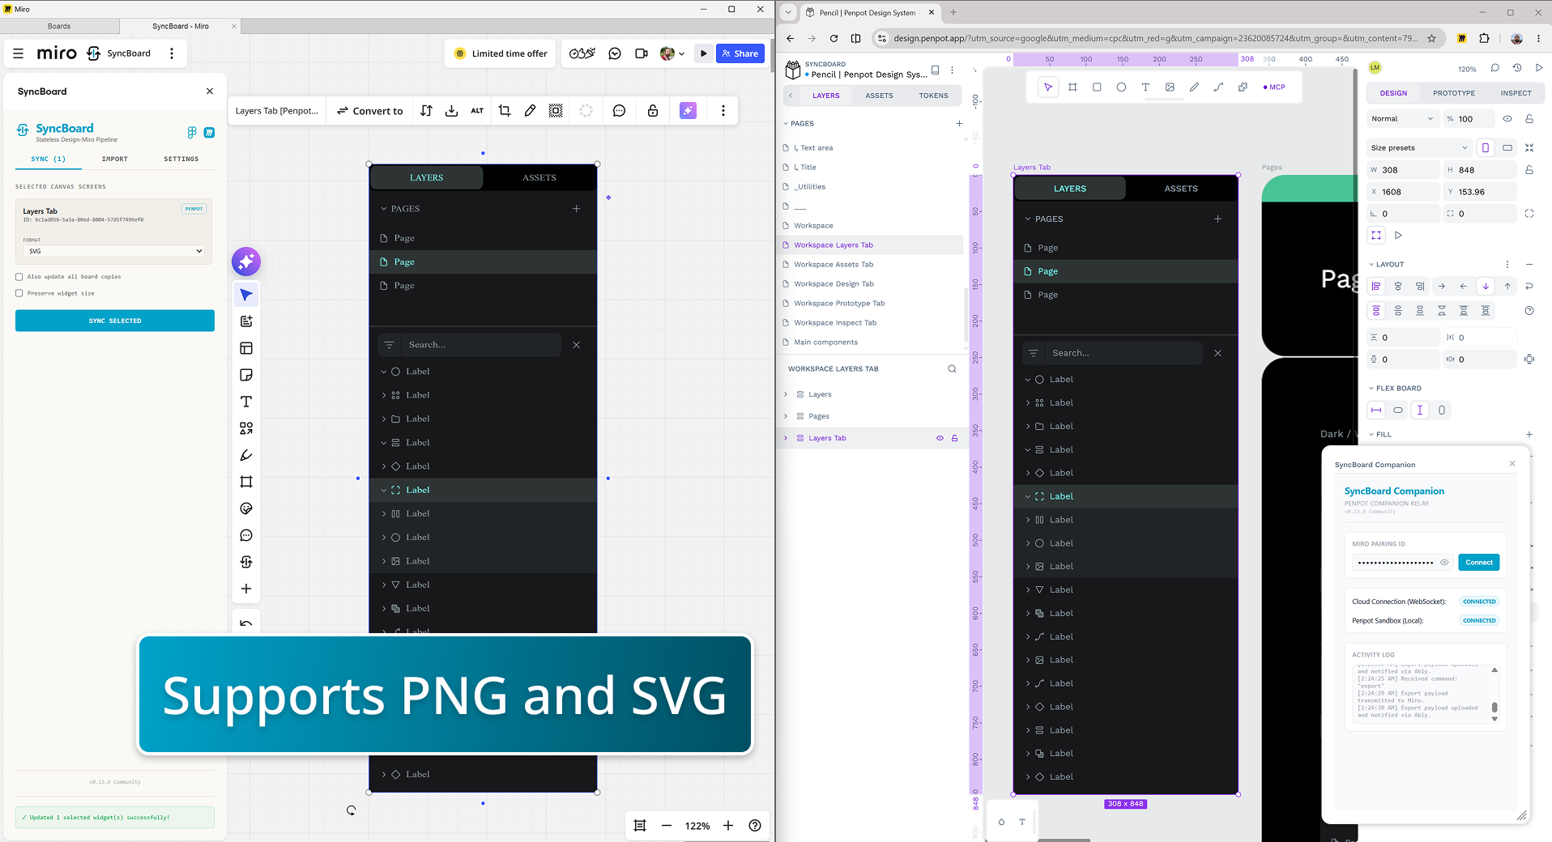Open Penpot ASSETS tab in left sidebar
This screenshot has width=1552, height=842.
pyautogui.click(x=879, y=96)
